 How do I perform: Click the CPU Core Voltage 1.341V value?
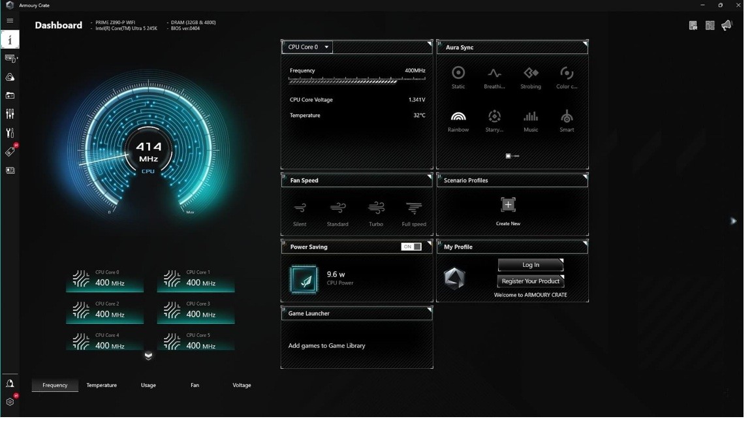tap(416, 100)
